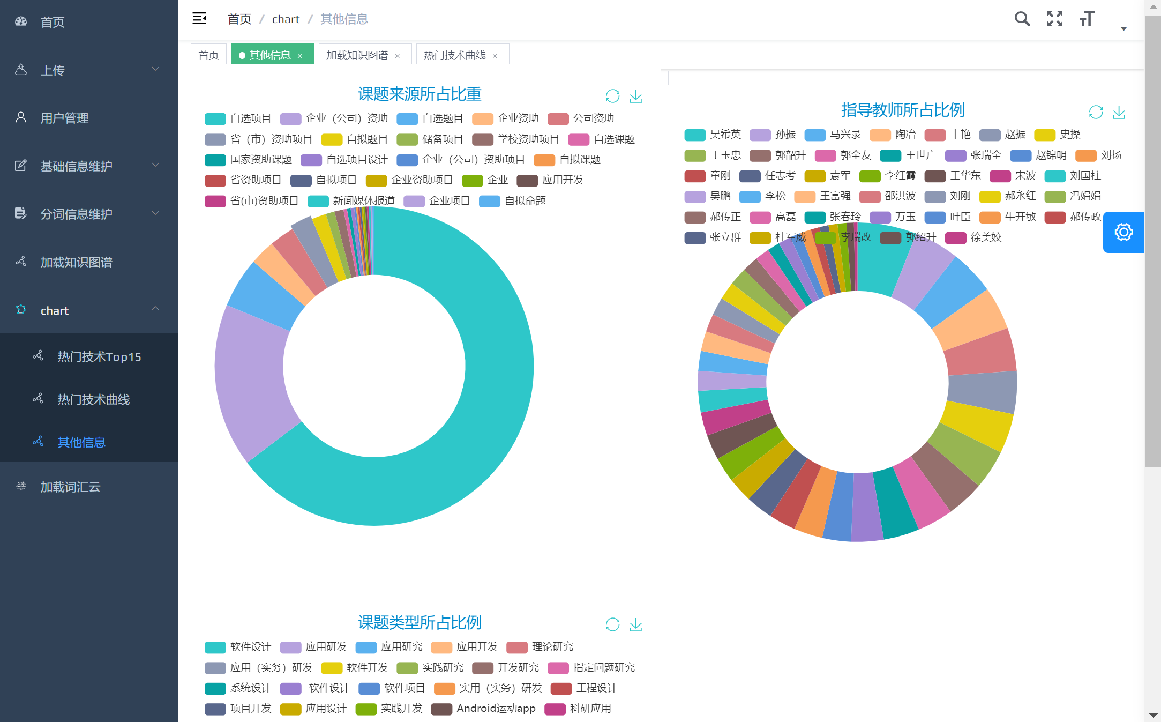This screenshot has height=722, width=1161.
Task: Toggle 国家资助课题 legend item
Action: coord(249,160)
